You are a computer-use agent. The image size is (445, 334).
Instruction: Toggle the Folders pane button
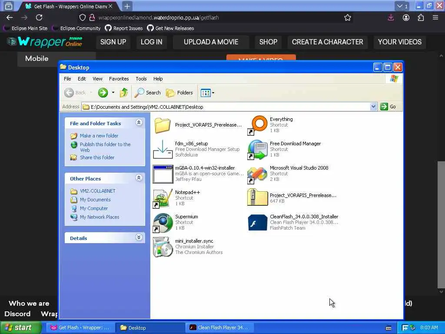[179, 93]
